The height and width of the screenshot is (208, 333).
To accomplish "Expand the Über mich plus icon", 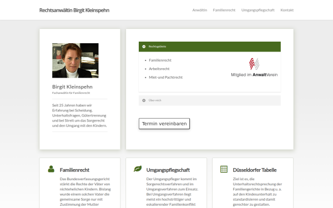I will 144,100.
